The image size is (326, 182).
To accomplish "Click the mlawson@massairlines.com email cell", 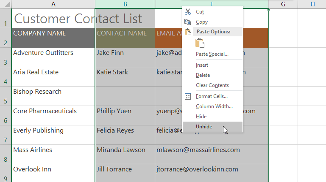I will 211,154.
